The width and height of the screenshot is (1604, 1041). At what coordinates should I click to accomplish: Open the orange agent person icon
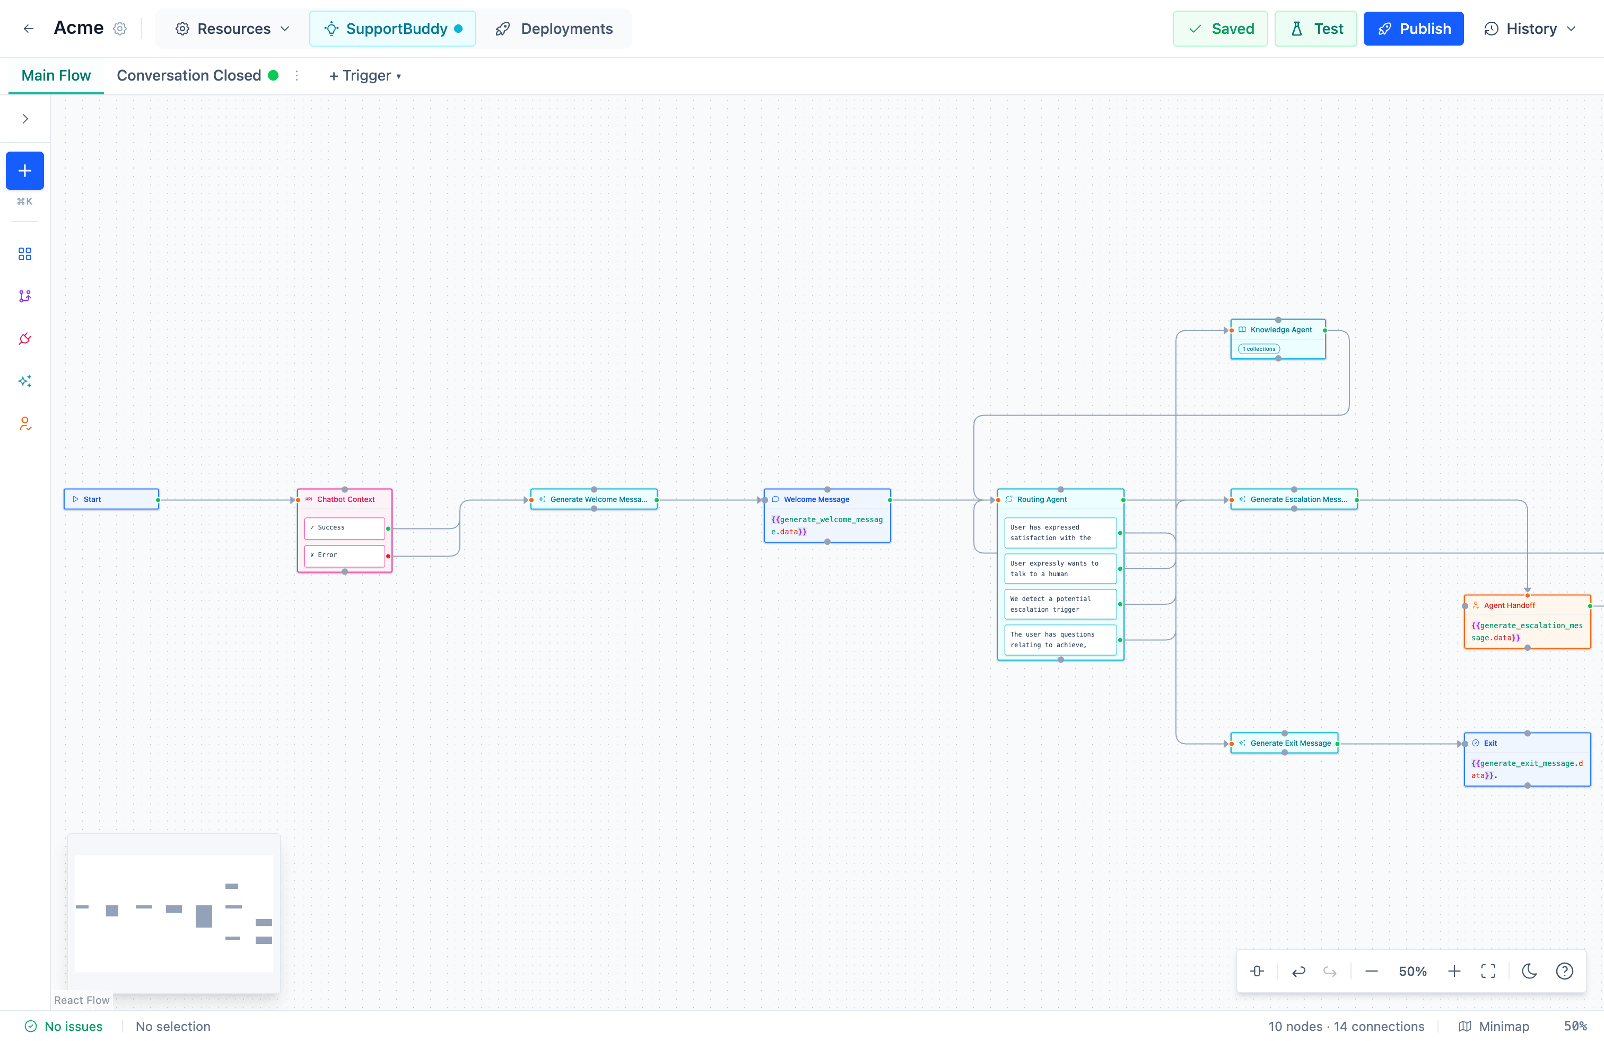25,424
